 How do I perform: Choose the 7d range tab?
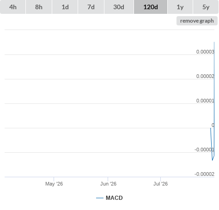[x=91, y=7]
